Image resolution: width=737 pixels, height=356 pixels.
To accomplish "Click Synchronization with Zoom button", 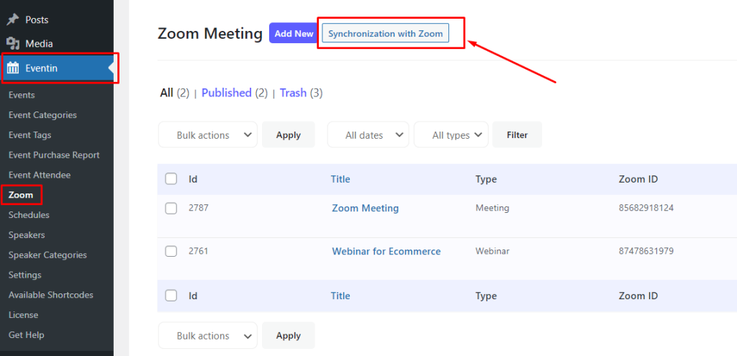I will [x=386, y=33].
